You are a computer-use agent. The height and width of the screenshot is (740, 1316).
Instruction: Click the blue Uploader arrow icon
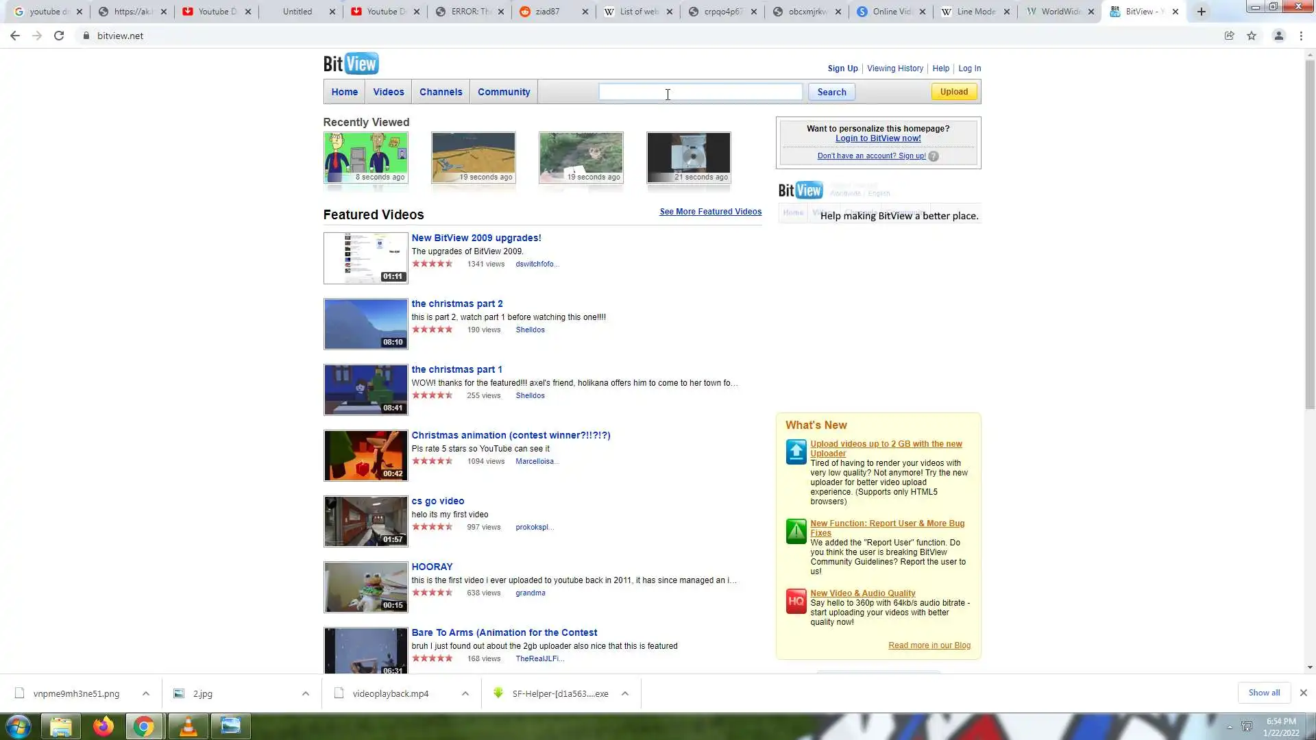(x=796, y=452)
